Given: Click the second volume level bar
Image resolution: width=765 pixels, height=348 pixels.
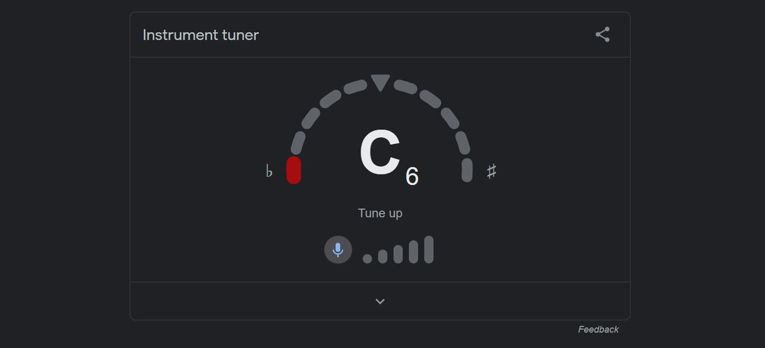Looking at the screenshot, I should tap(382, 257).
